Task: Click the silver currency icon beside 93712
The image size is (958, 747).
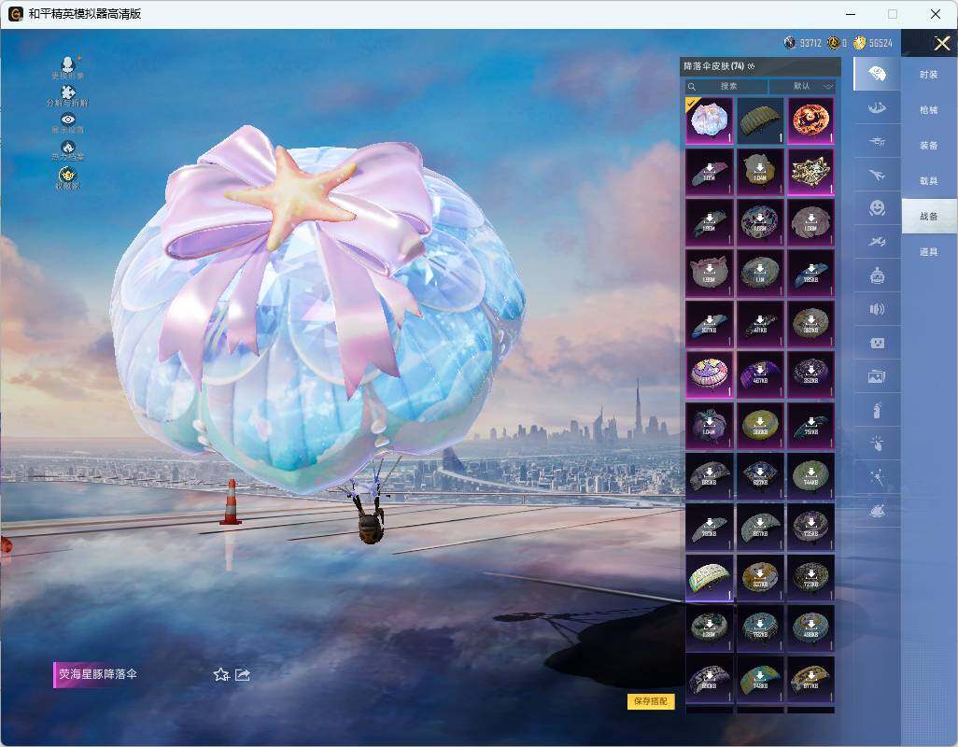Action: [790, 42]
